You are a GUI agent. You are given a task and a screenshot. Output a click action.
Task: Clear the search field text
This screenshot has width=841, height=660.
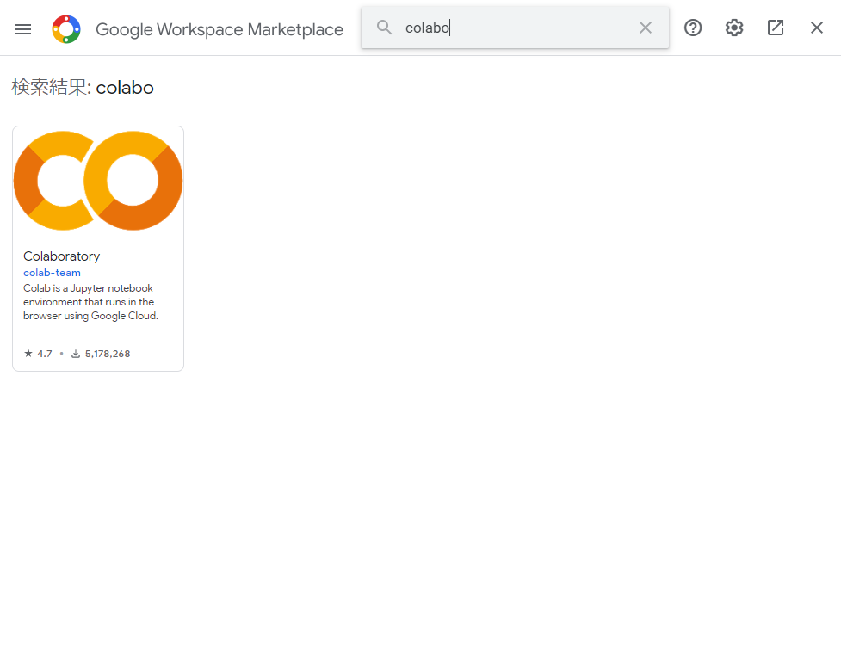[x=646, y=28]
